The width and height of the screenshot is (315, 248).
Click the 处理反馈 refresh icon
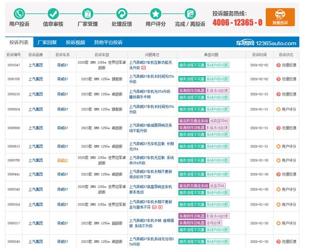(x=121, y=13)
